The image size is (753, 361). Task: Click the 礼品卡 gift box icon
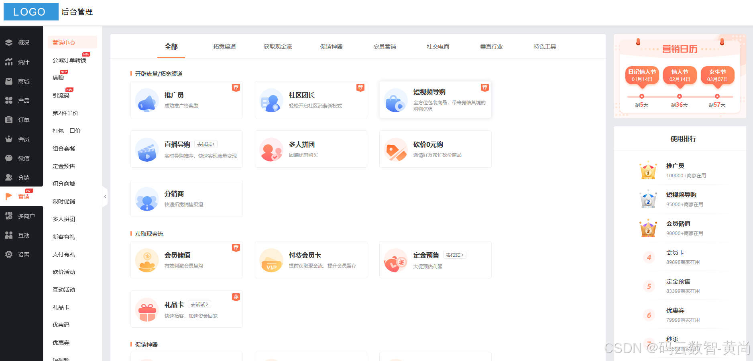click(147, 310)
